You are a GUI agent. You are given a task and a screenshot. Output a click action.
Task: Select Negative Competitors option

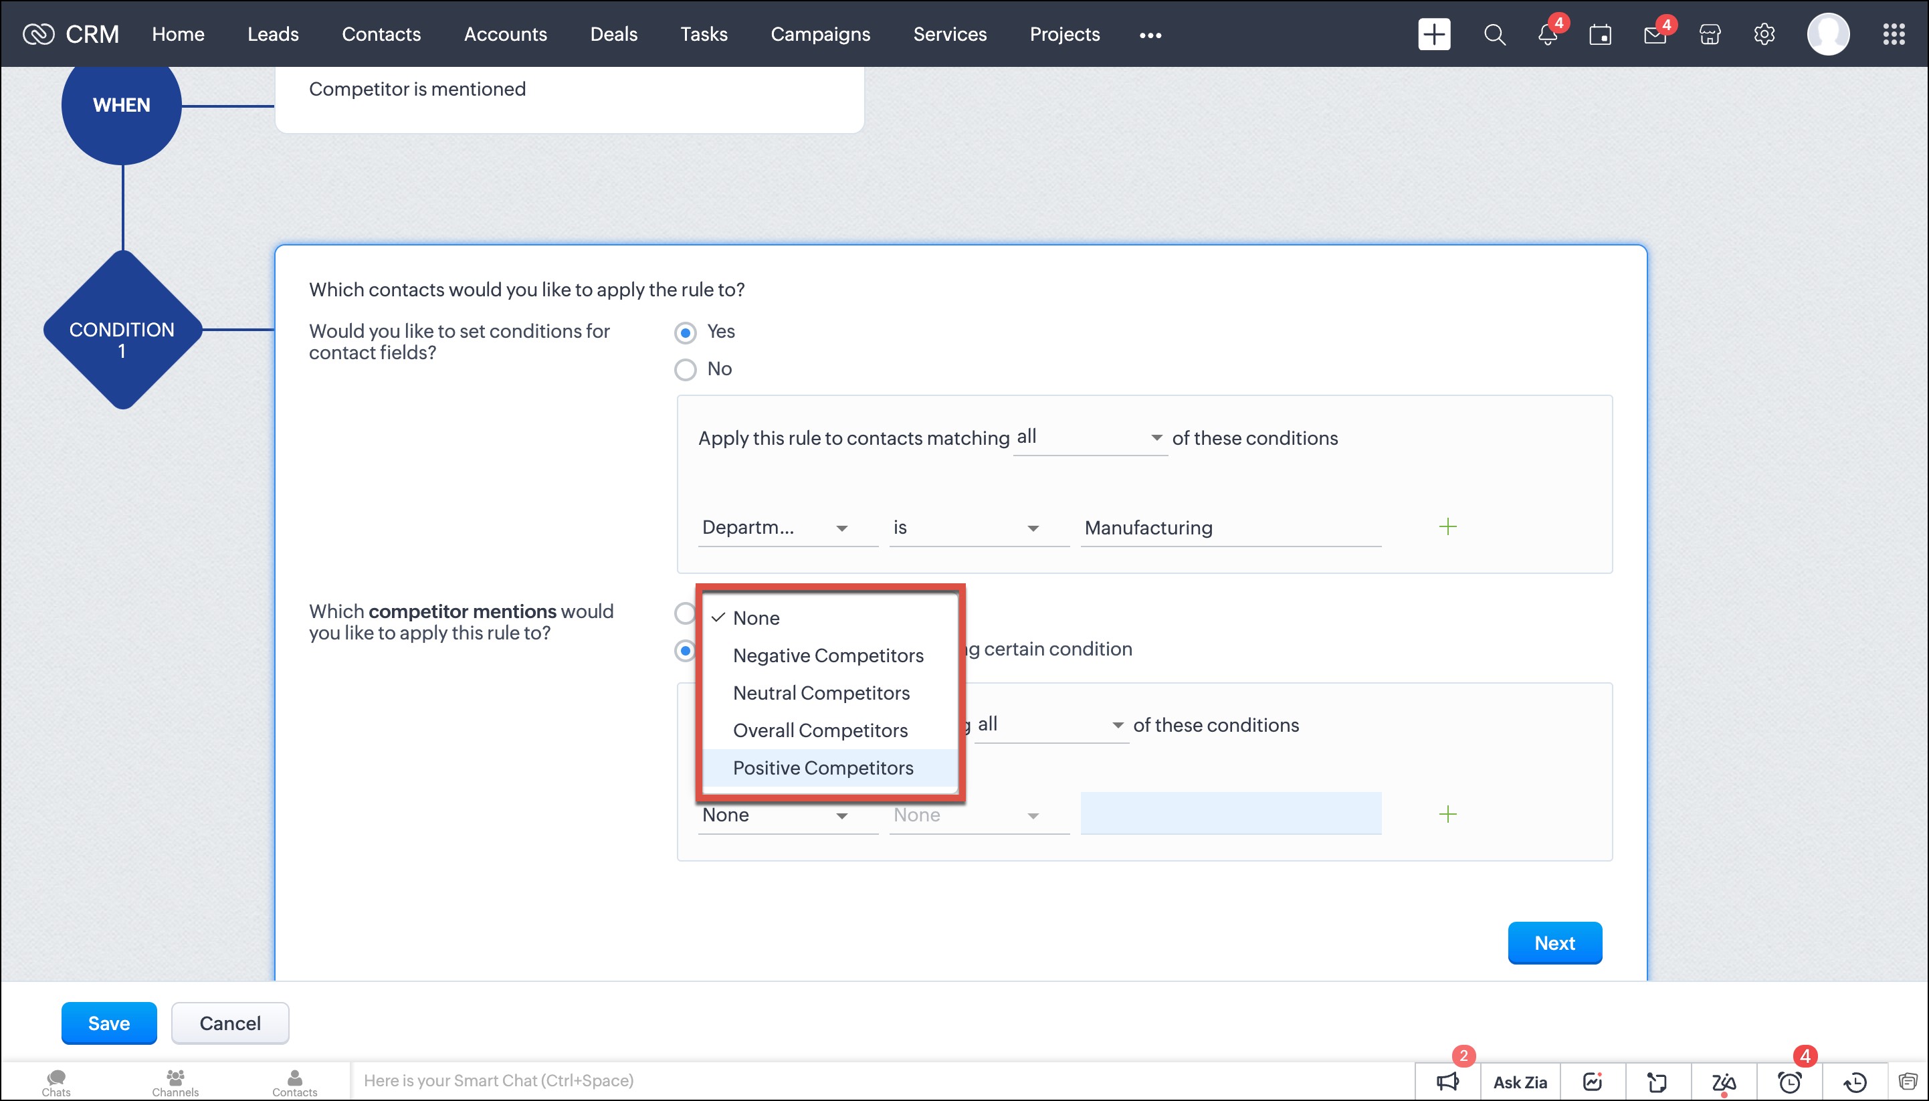828,656
